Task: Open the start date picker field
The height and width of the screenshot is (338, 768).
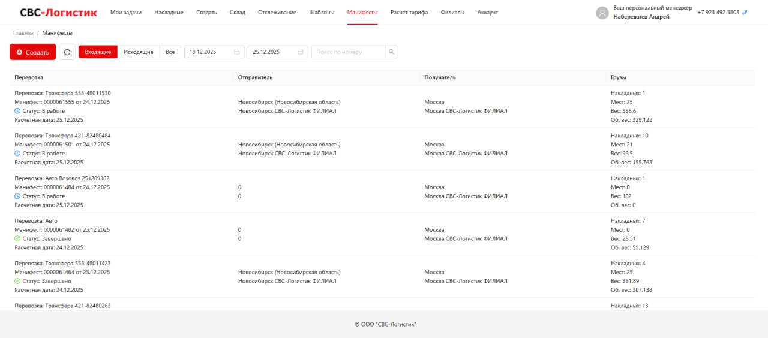Action: coord(209,52)
